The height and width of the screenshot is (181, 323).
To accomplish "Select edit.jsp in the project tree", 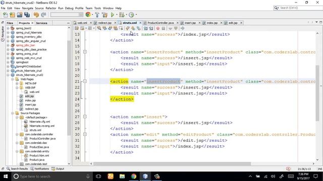I will (29, 96).
